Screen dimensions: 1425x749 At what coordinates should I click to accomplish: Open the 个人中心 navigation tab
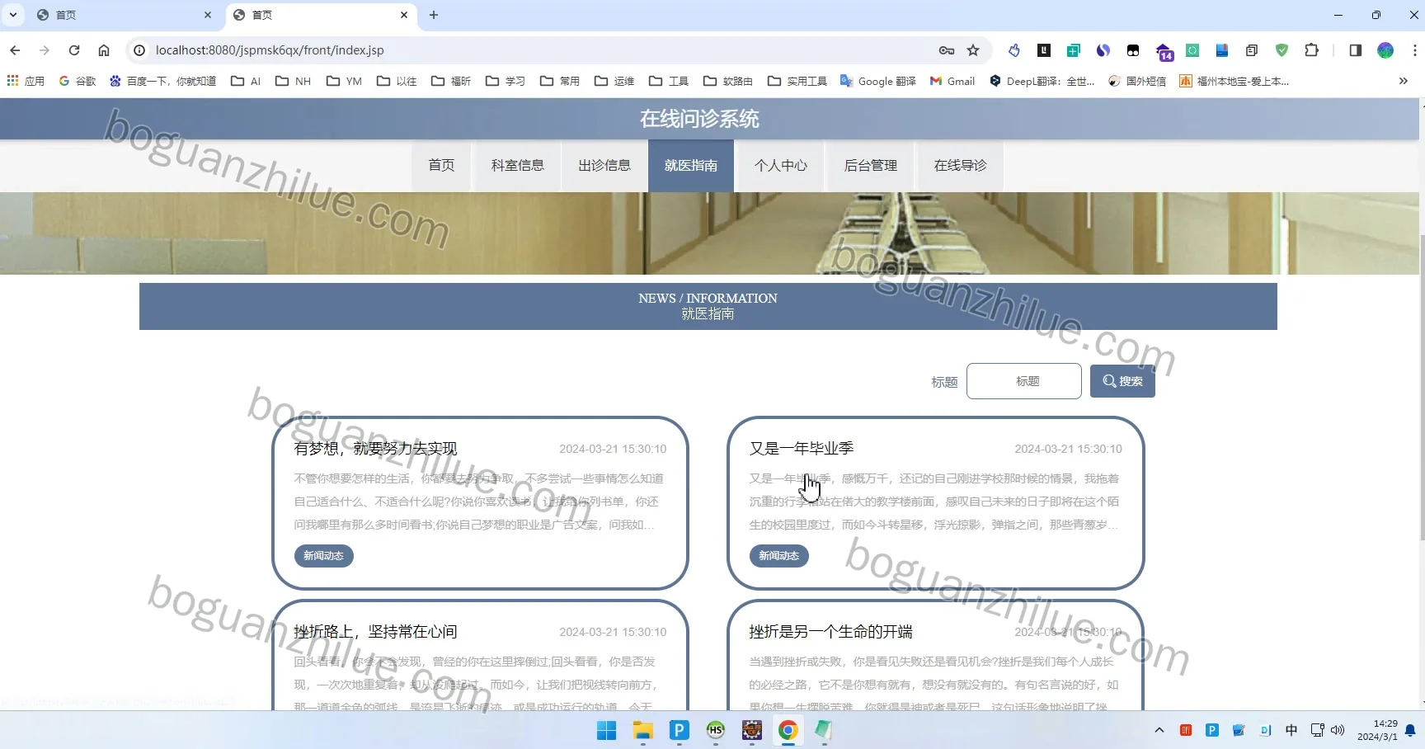tap(781, 166)
